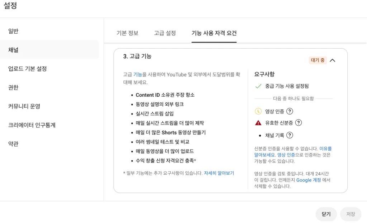The image size is (367, 224).
Task: Click the 대기 중 status badge
Action: click(x=318, y=60)
